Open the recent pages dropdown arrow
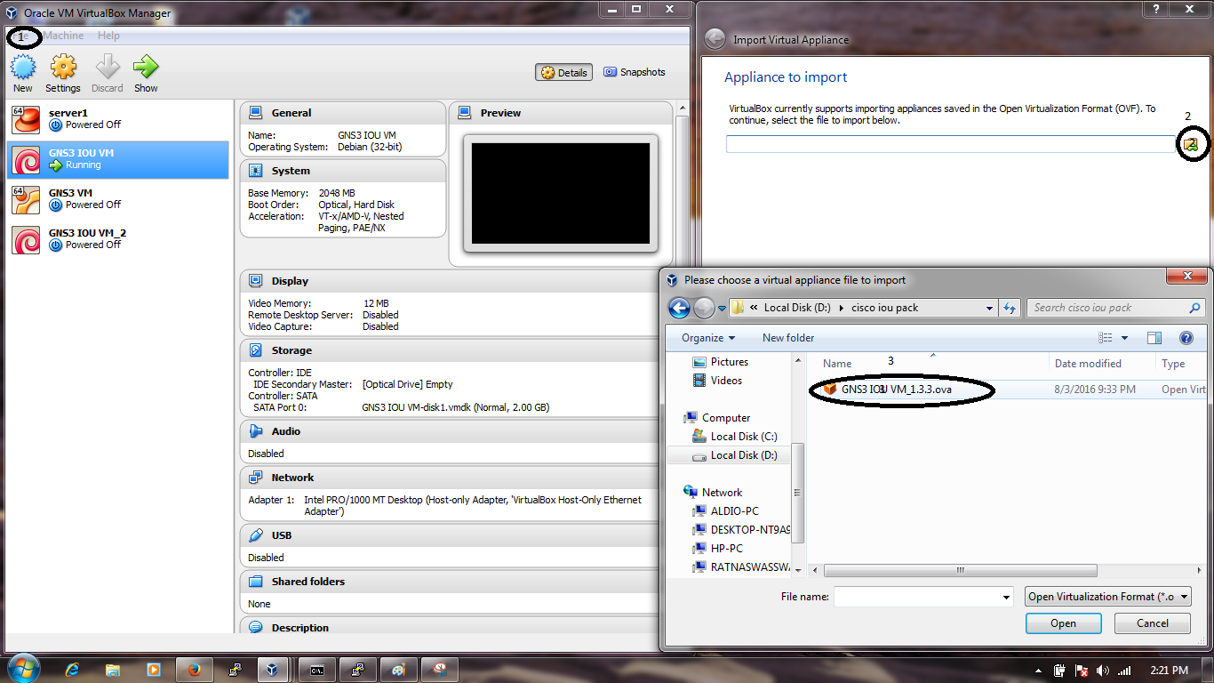Viewport: 1214px width, 683px height. pyautogui.click(x=723, y=309)
